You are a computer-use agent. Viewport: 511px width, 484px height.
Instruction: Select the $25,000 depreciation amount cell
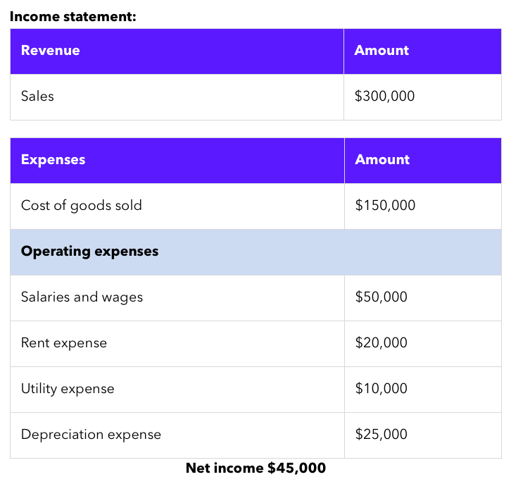381,435
